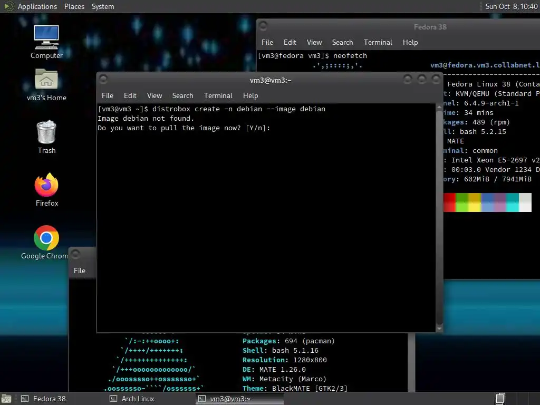The height and width of the screenshot is (405, 540).
Task: Click the pull image [Y/n] prompt line
Action: pyautogui.click(x=184, y=128)
